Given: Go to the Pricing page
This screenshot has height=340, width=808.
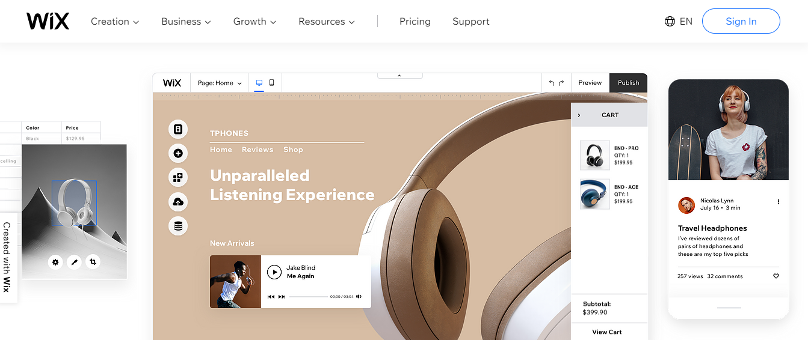Looking at the screenshot, I should [415, 22].
